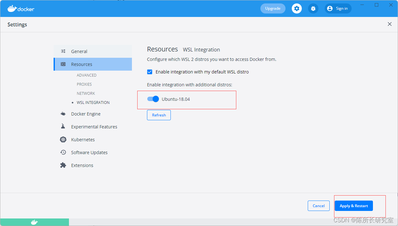Viewport: 398px width, 226px height.
Task: Select the WSL Integration sub-item
Action: coord(93,103)
